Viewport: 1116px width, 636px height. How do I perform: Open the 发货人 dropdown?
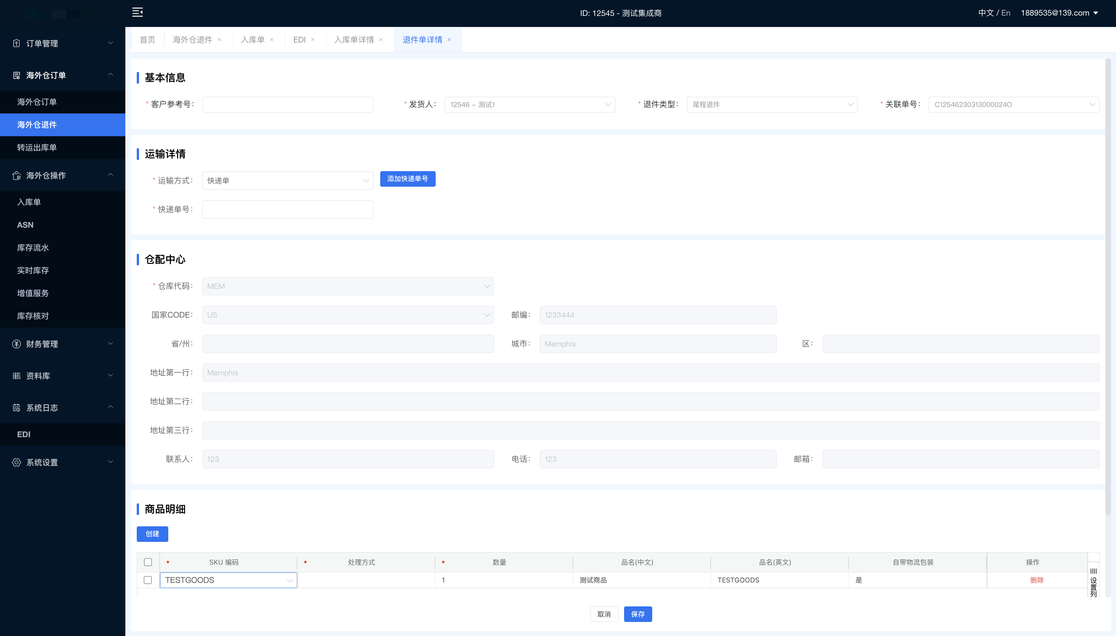point(530,104)
